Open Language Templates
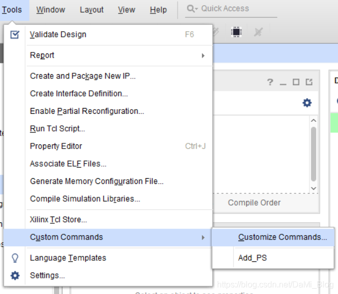 119,258
